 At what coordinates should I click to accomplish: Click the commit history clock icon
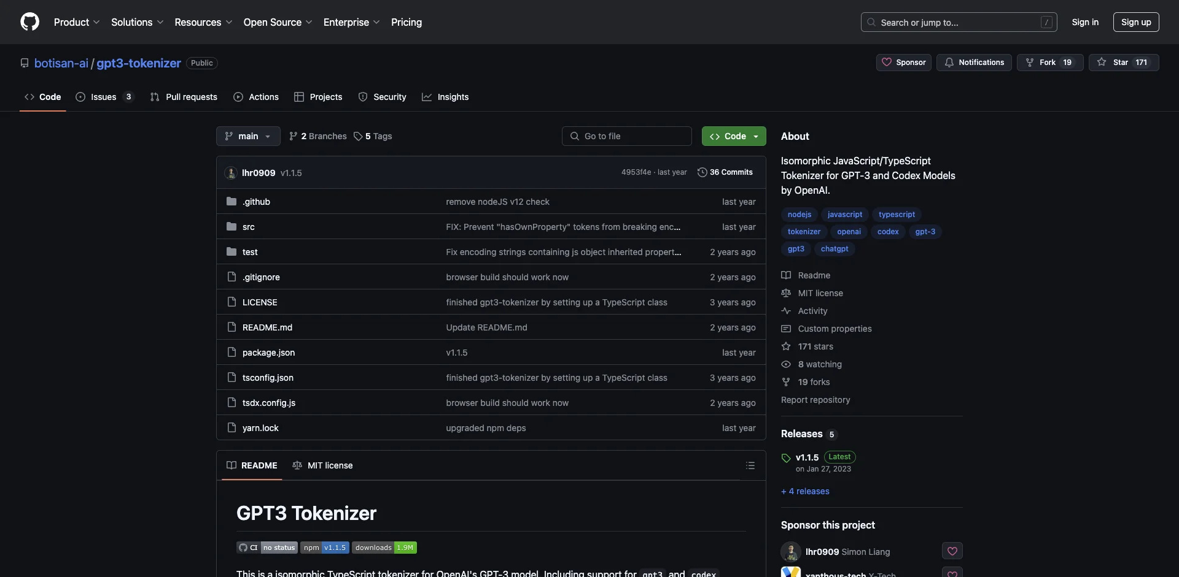[x=702, y=172]
